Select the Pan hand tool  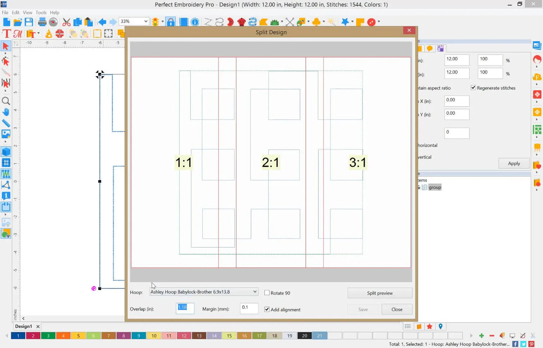tap(6, 112)
